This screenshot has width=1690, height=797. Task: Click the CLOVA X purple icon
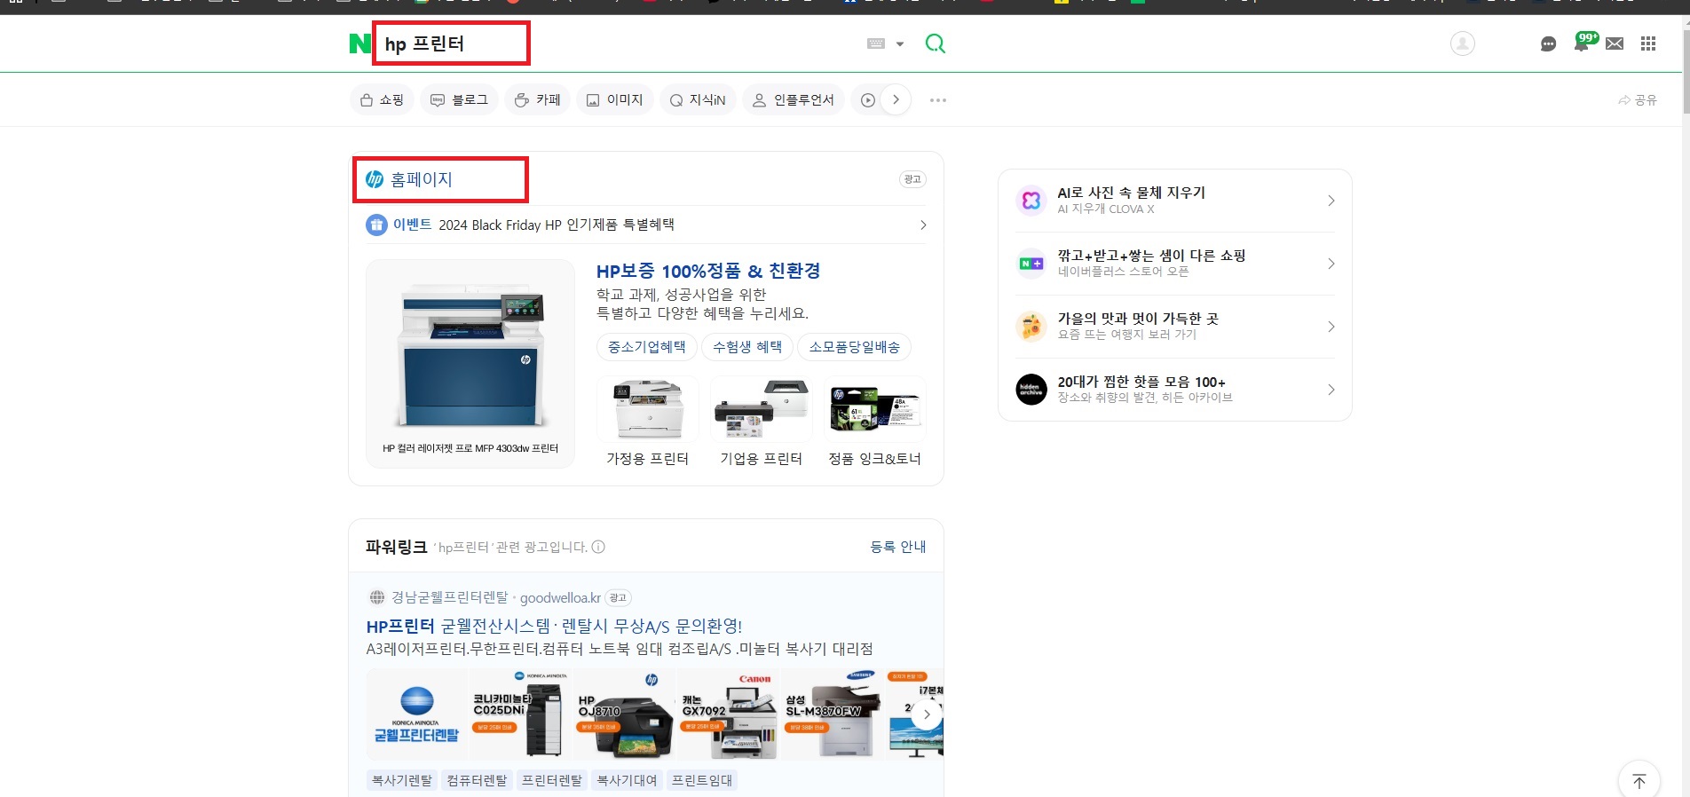(1031, 201)
